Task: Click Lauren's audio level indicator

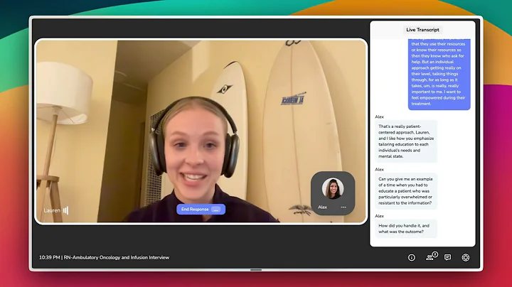Action: tap(65, 210)
